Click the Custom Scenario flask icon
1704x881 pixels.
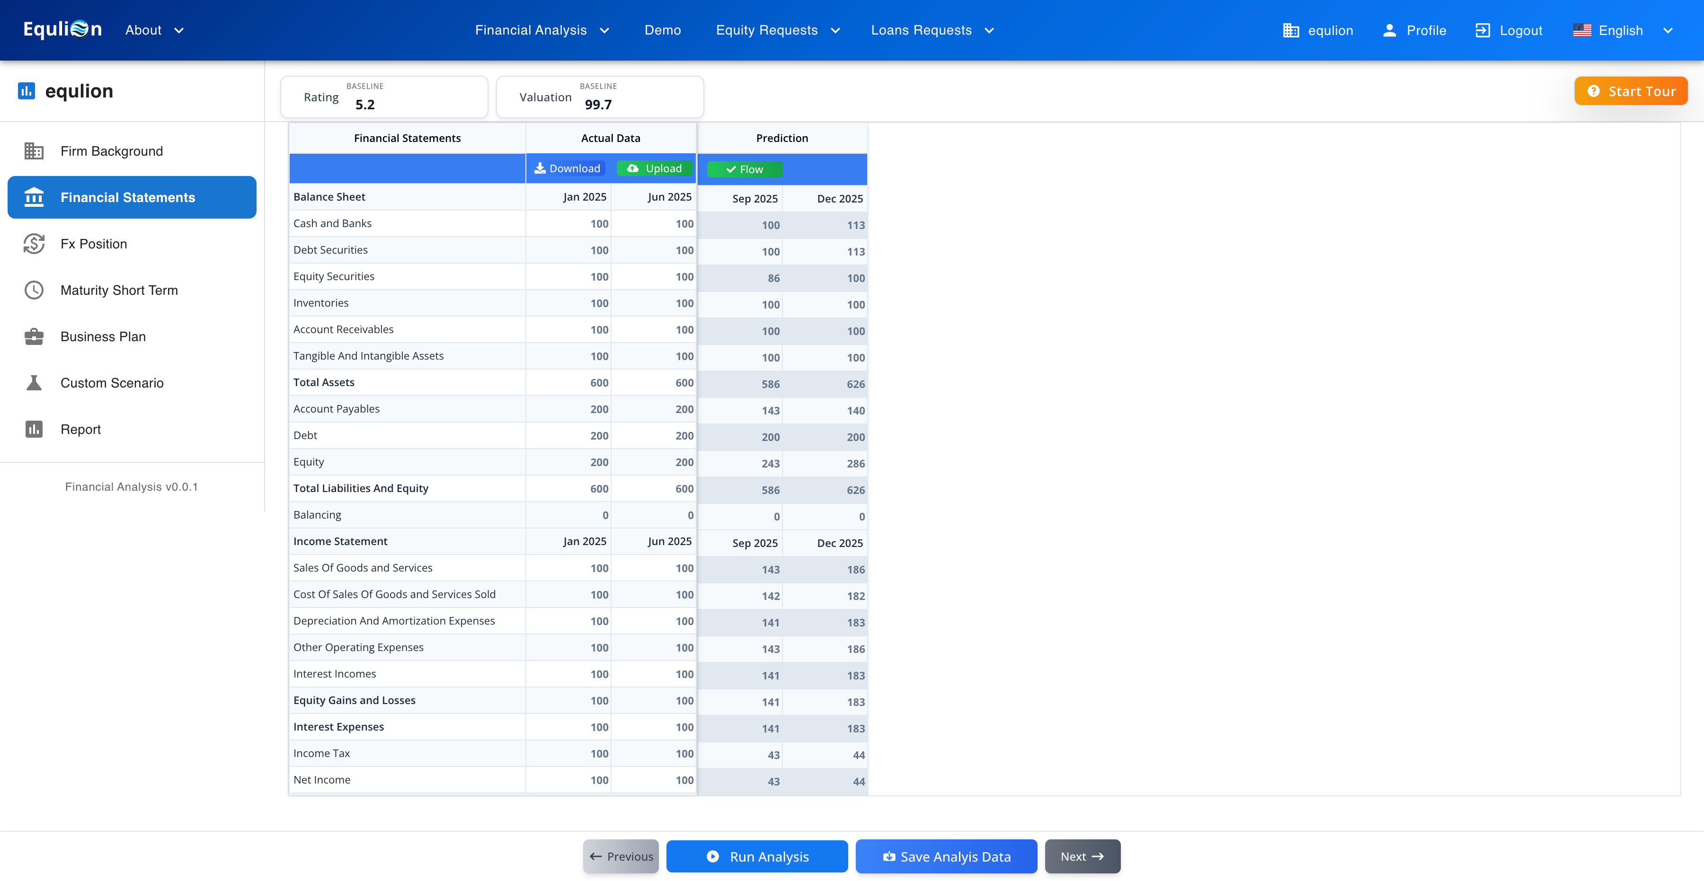point(34,382)
